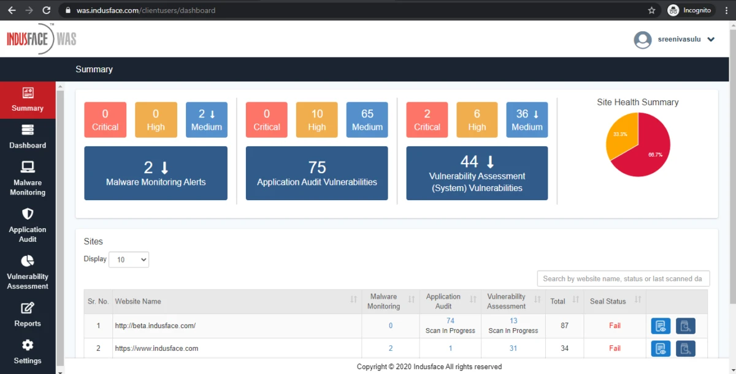This screenshot has height=374, width=736.
Task: View report icon for beta.indusface.com row
Action: [x=661, y=326]
